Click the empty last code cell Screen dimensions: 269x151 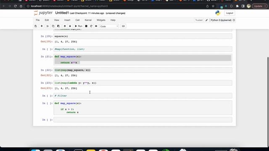pyautogui.click(x=143, y=120)
